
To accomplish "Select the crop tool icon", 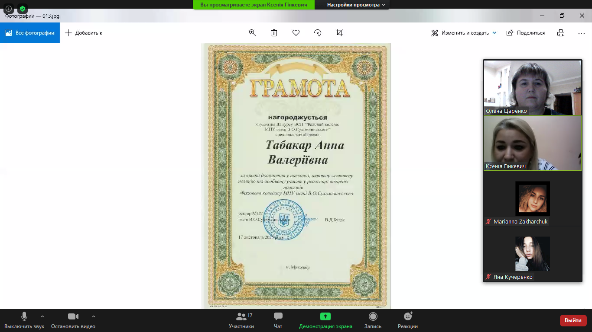I will click(x=339, y=33).
